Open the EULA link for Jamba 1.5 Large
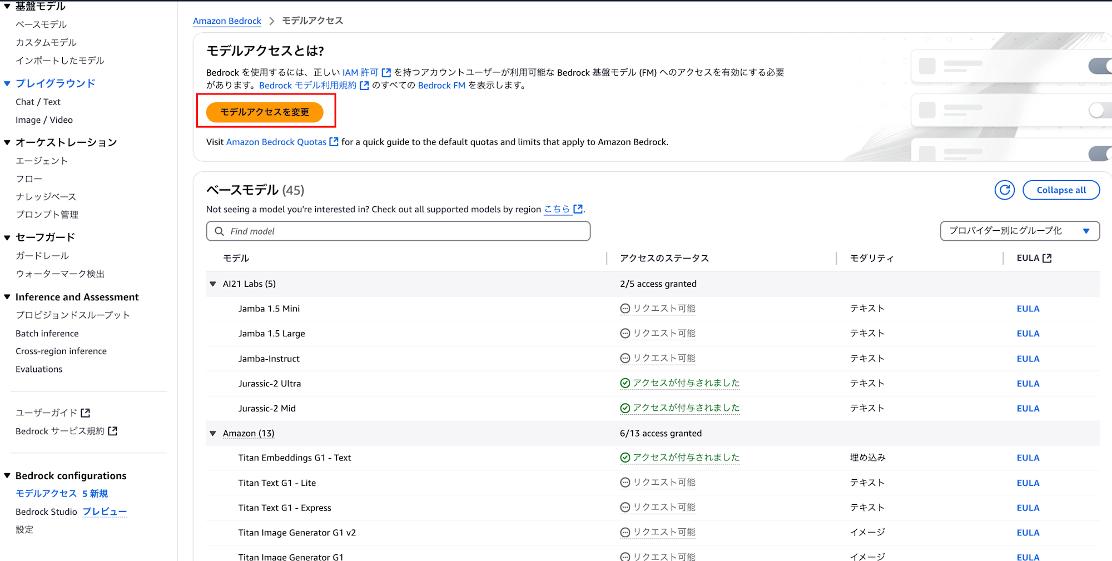This screenshot has height=561, width=1112. tap(1028, 334)
